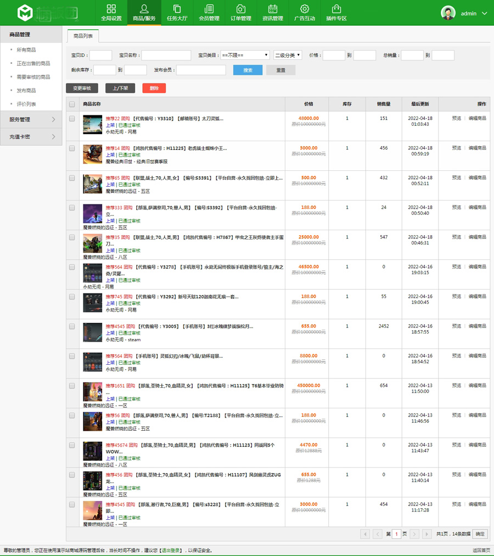Expand the 服务管理 sidebar section
This screenshot has width=494, height=556.
[x=31, y=119]
